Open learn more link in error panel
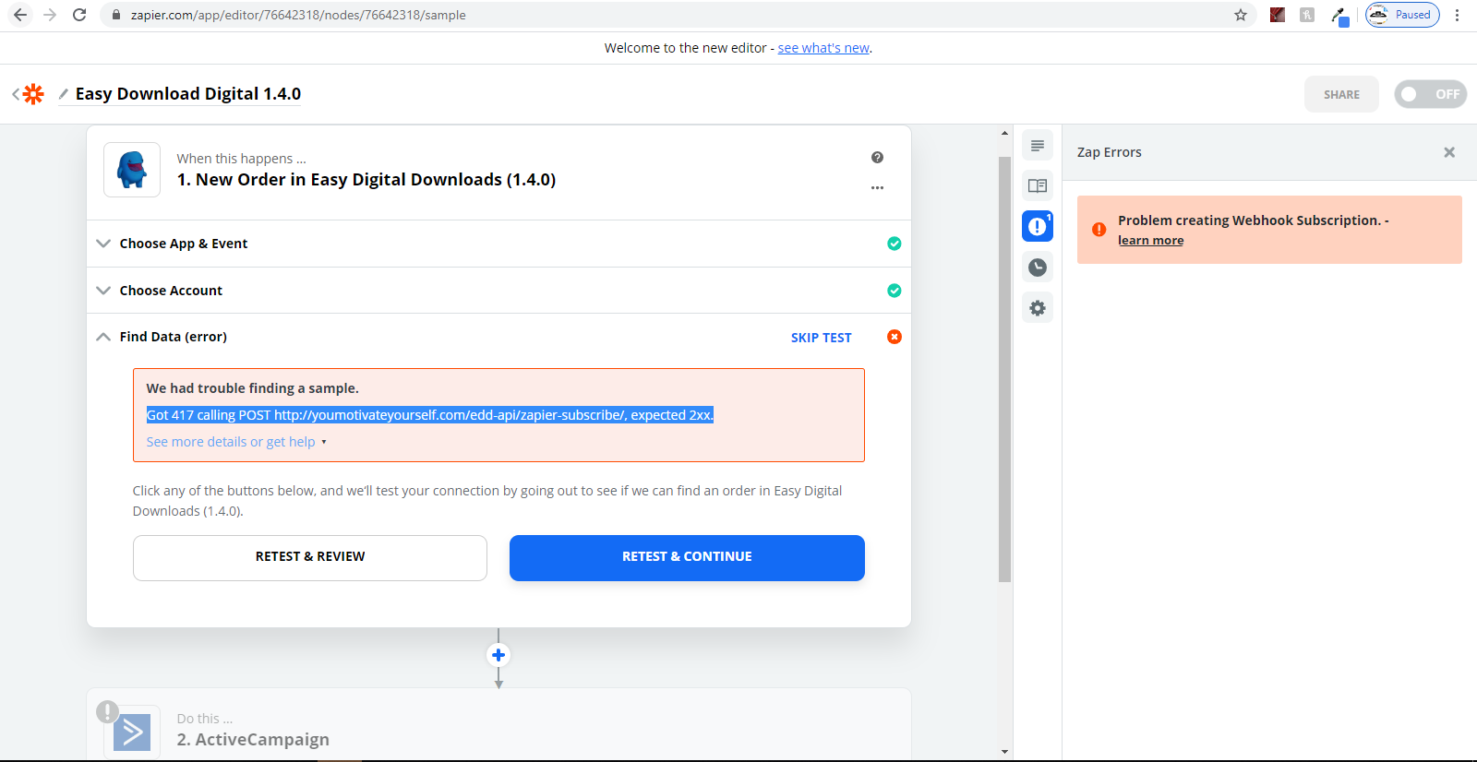 point(1150,241)
